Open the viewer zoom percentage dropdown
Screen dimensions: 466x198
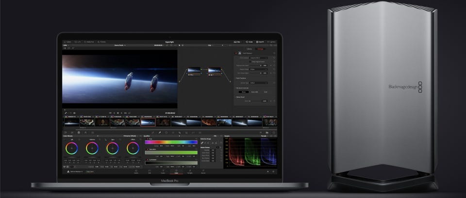coord(66,45)
